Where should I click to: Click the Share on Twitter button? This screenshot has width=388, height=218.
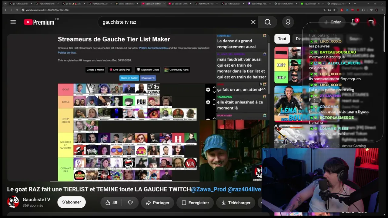coord(129,78)
